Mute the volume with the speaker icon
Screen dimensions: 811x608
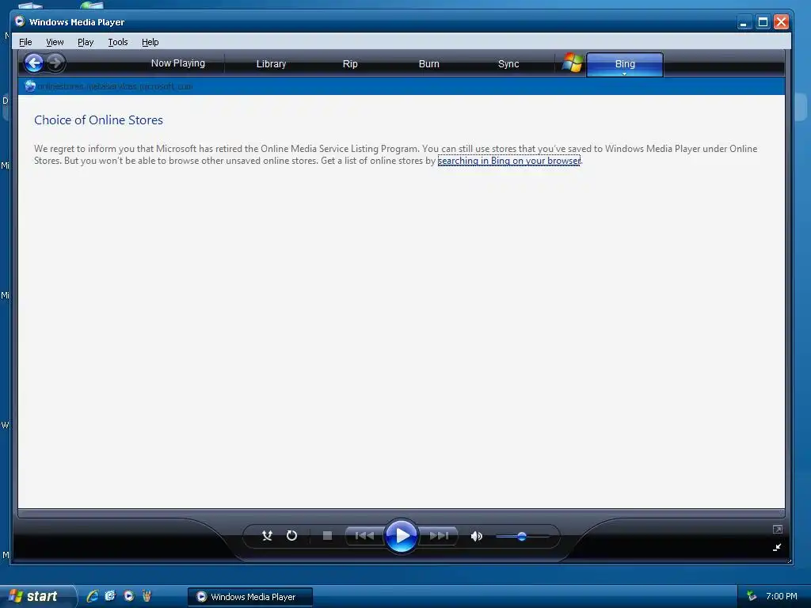(x=476, y=536)
